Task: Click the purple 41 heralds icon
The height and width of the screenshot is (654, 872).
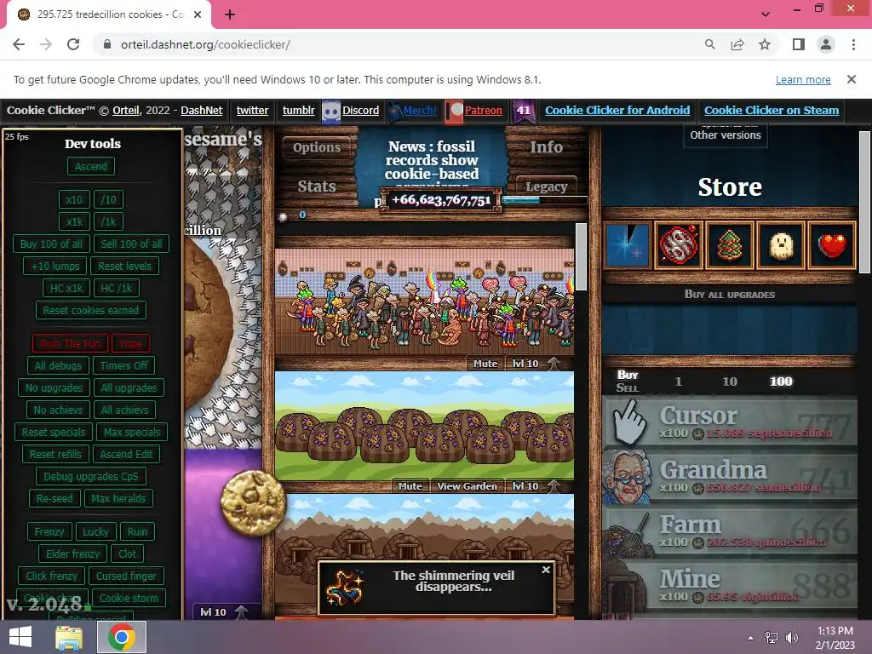Action: [x=524, y=111]
